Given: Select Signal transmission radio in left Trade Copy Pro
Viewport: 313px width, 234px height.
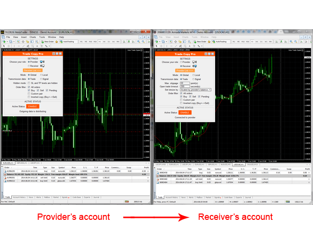Looking at the screenshot, I should point(41,79).
